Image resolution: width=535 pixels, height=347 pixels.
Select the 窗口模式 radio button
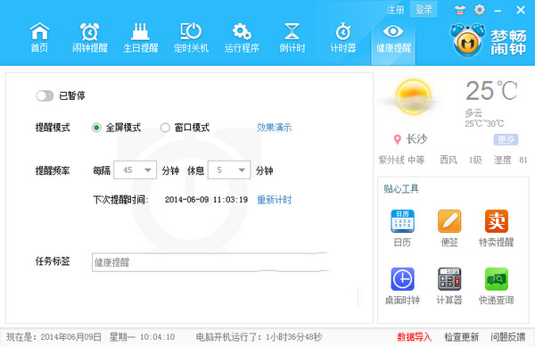(x=165, y=128)
